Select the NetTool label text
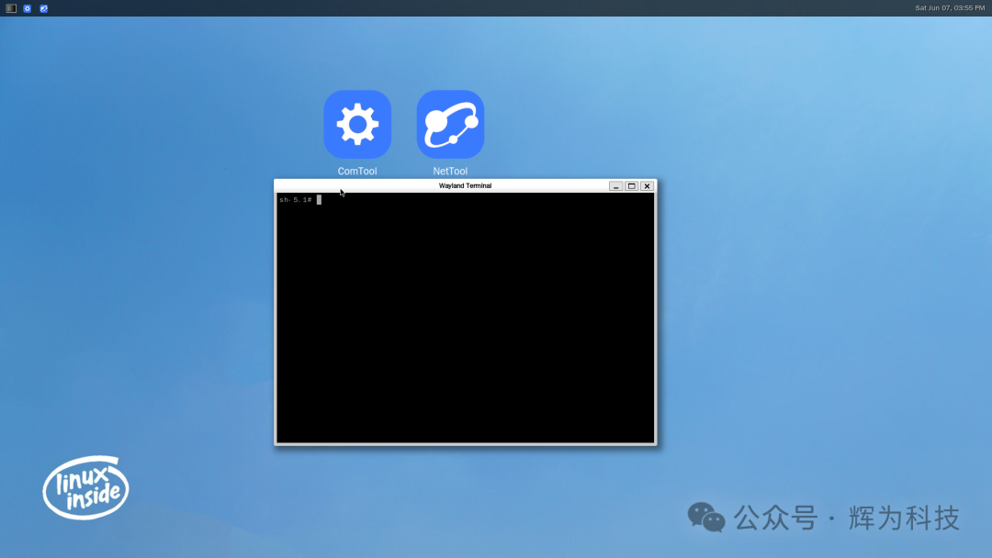Screen dimensions: 992x558 point(449,171)
